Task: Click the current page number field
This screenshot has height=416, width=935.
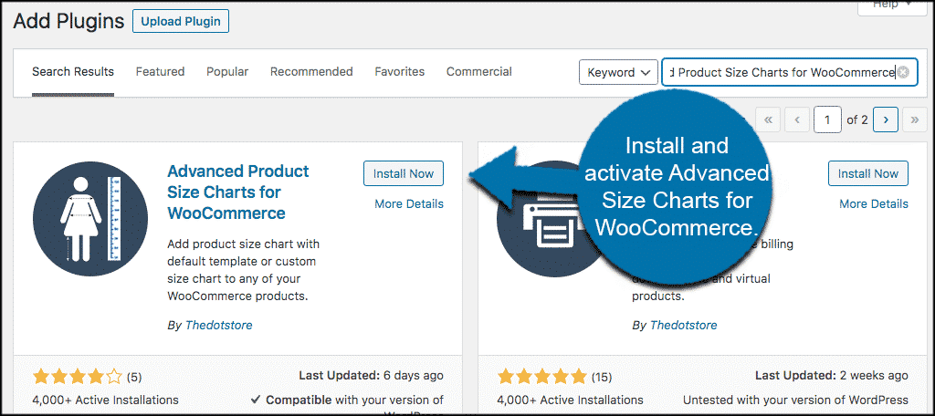Action: 827,120
